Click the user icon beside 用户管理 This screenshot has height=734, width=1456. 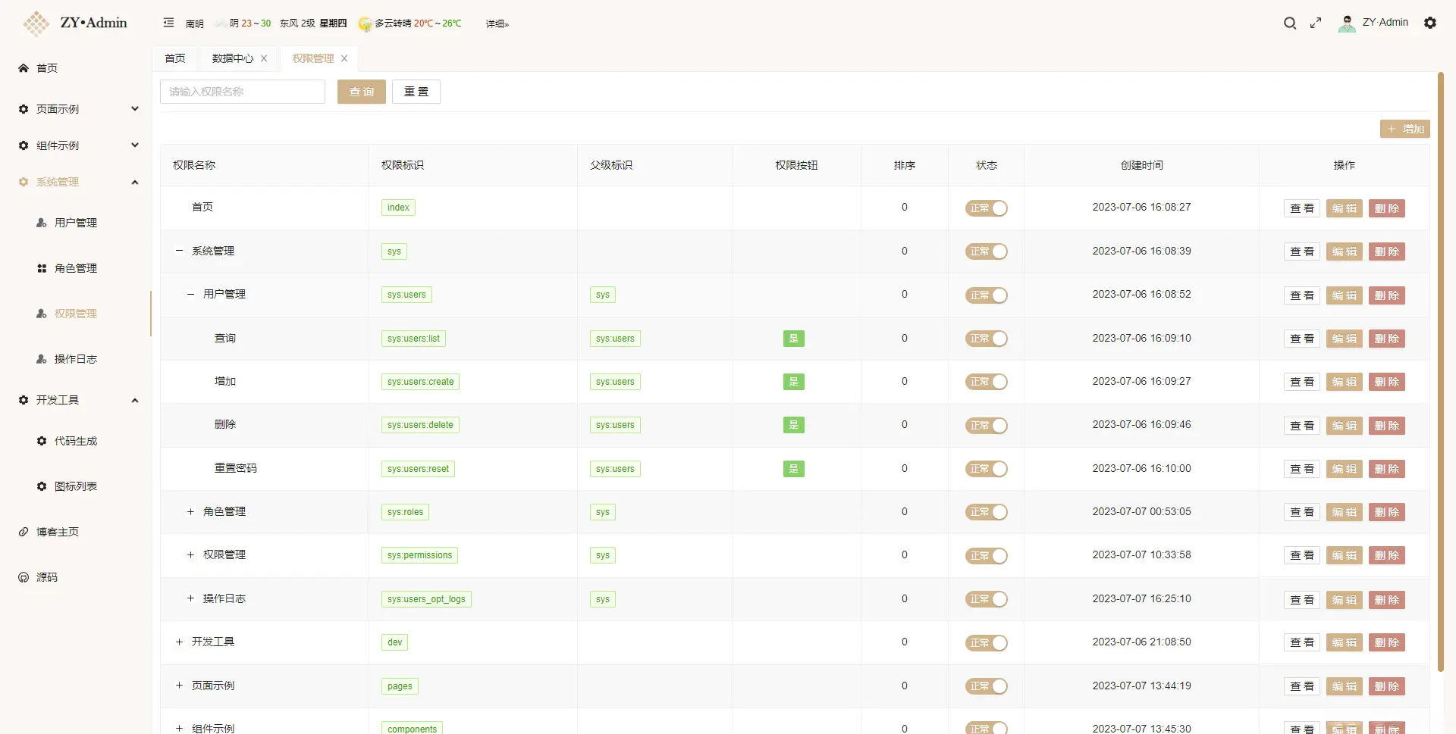click(x=42, y=223)
